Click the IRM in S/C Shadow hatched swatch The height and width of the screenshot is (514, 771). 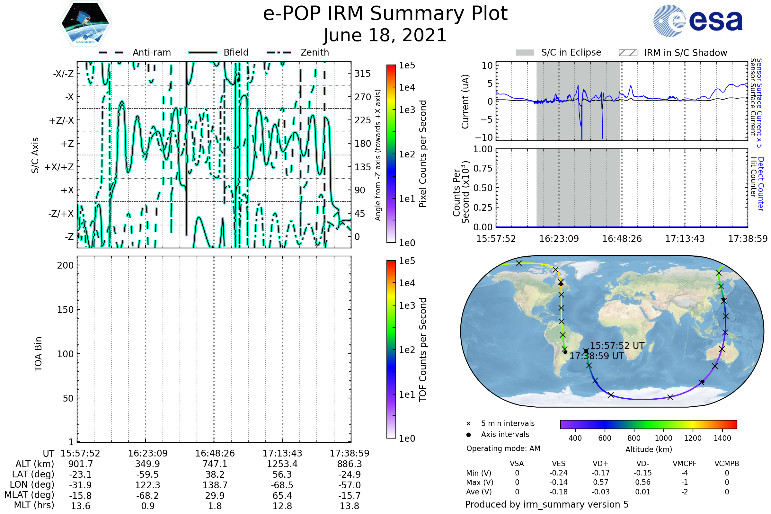tap(628, 53)
